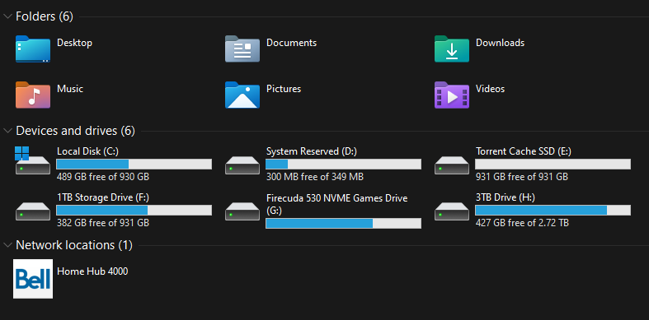649x320 pixels.
Task: Click the Videos folder label
Action: pyautogui.click(x=490, y=89)
